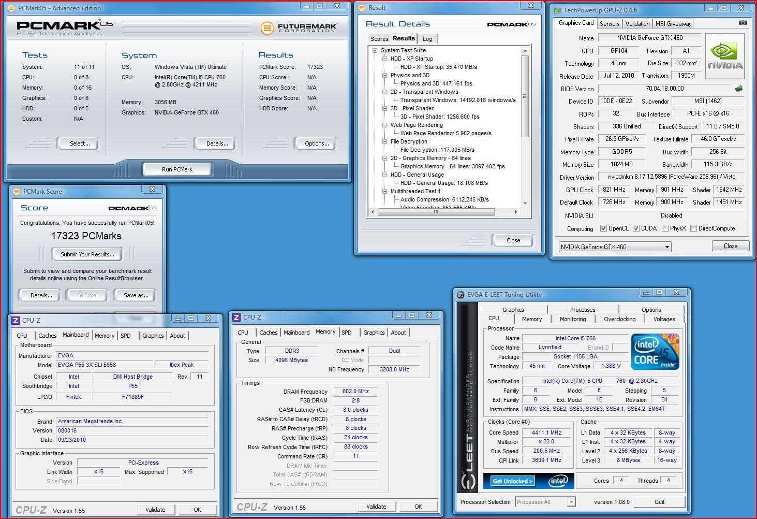
Task: Click the title icon of CPU-Z Memory window
Action: pyautogui.click(x=236, y=317)
